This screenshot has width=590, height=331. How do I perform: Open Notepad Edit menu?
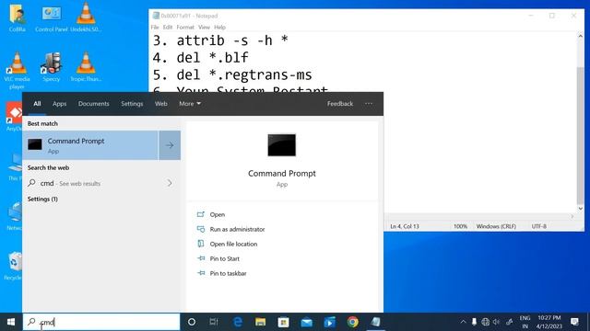pyautogui.click(x=168, y=28)
